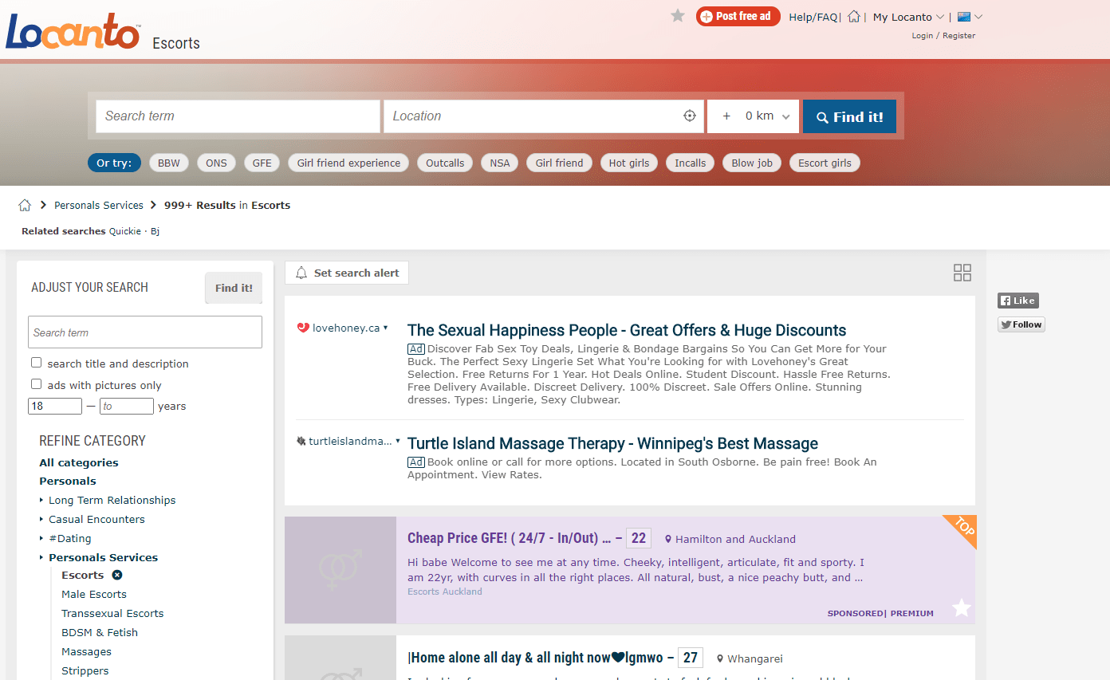Click the Location input field
The image size is (1110, 680).
point(533,116)
